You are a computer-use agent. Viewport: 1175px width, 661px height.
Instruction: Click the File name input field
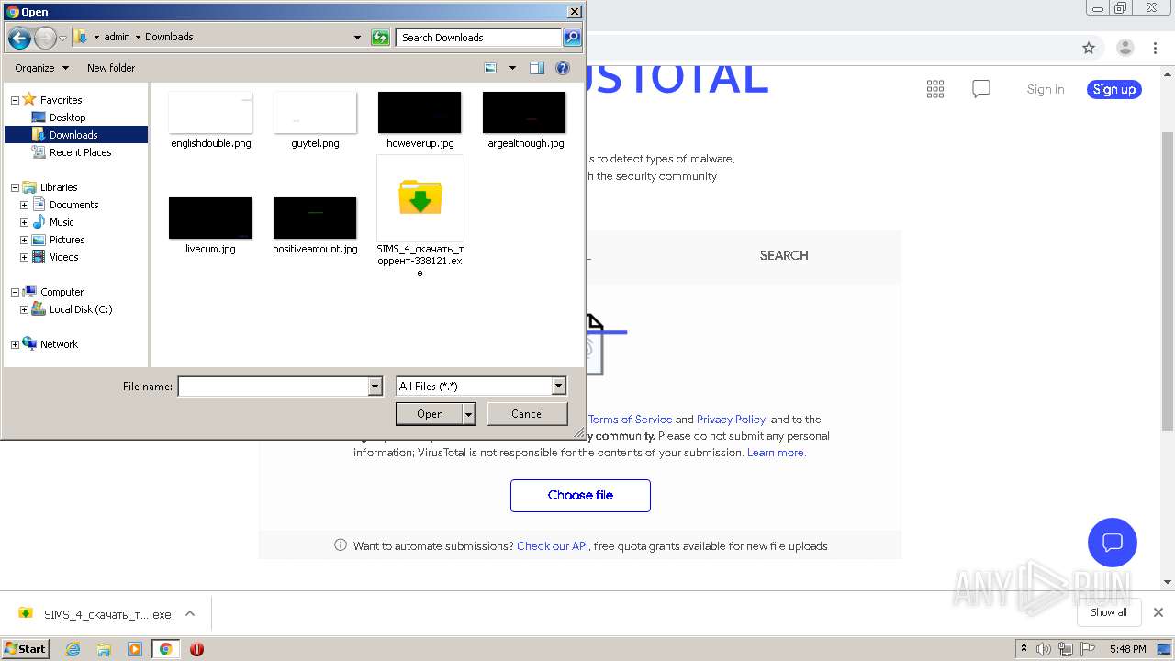coord(274,387)
